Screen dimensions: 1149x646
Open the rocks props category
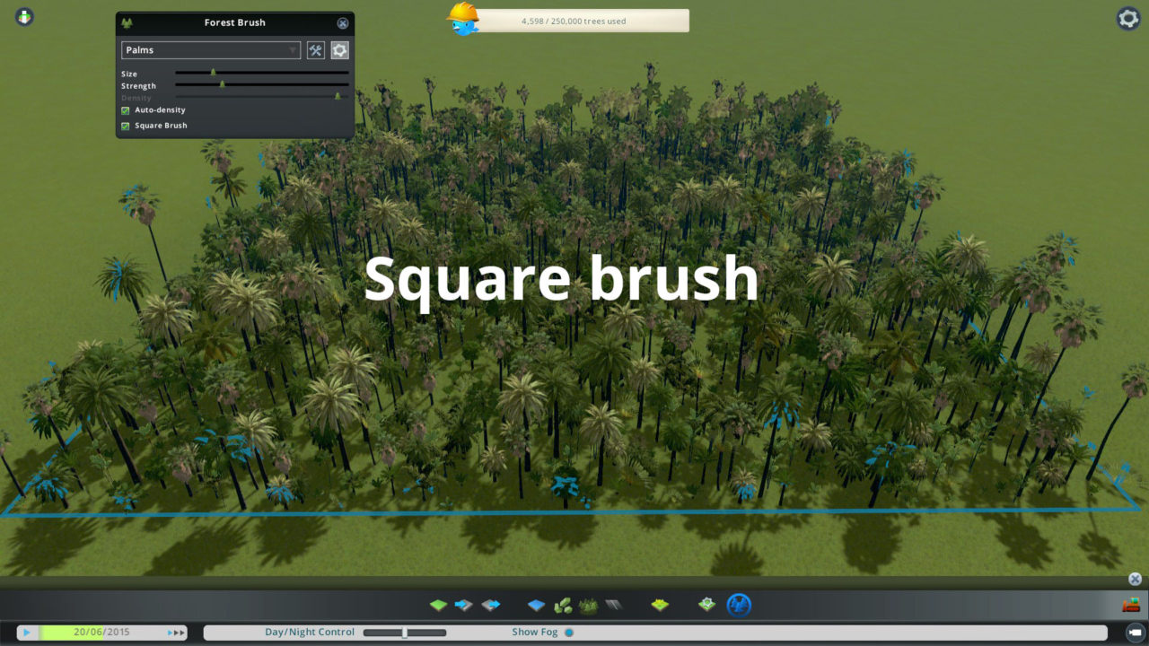click(x=562, y=606)
